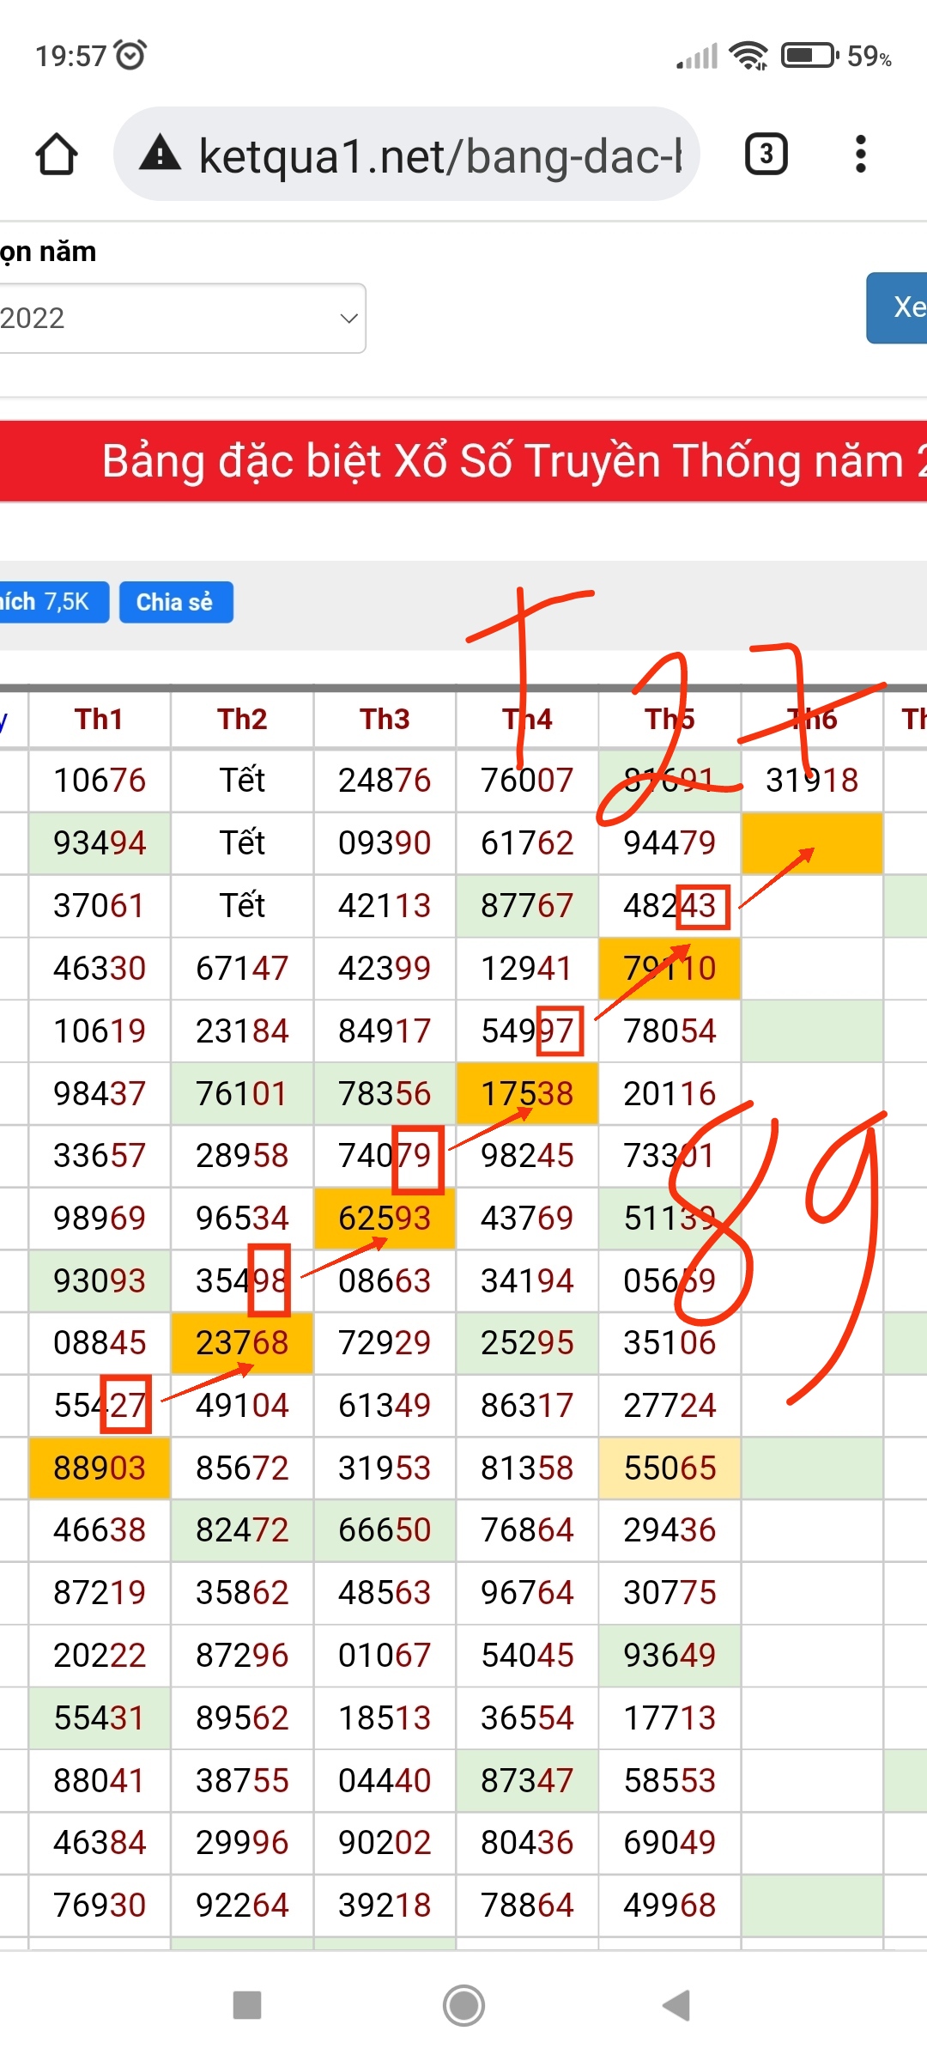Select cell 39218
This screenshot has width=927, height=2061.
(385, 1906)
